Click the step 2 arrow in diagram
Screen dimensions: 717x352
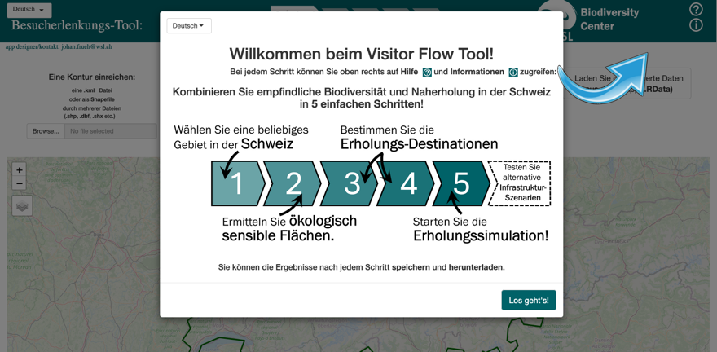(293, 183)
